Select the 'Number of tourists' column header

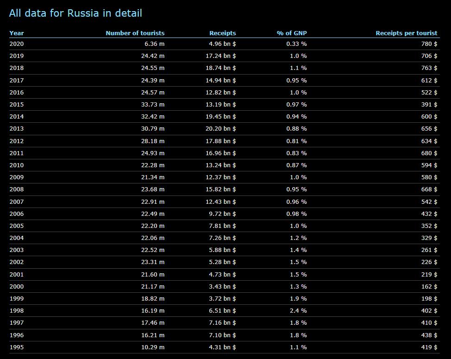tap(135, 33)
